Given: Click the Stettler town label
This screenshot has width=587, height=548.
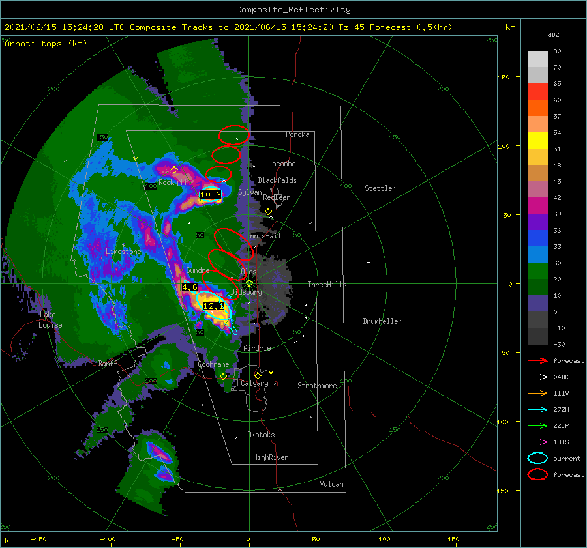Looking at the screenshot, I should tap(380, 188).
